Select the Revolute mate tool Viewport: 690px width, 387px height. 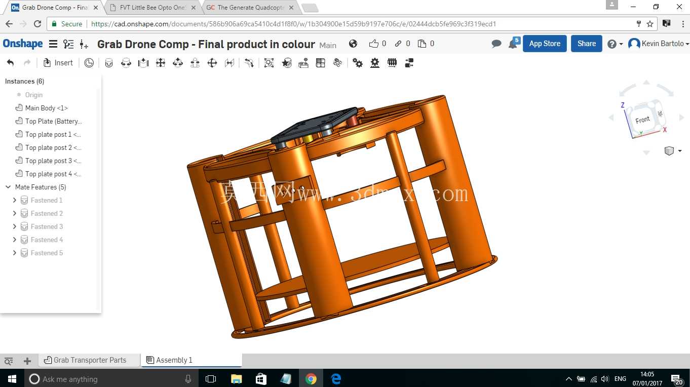coord(126,63)
